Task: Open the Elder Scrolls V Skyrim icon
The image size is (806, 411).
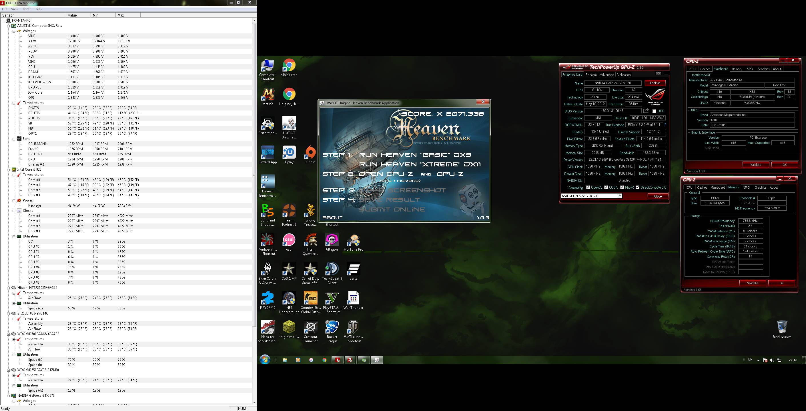Action: (268, 273)
